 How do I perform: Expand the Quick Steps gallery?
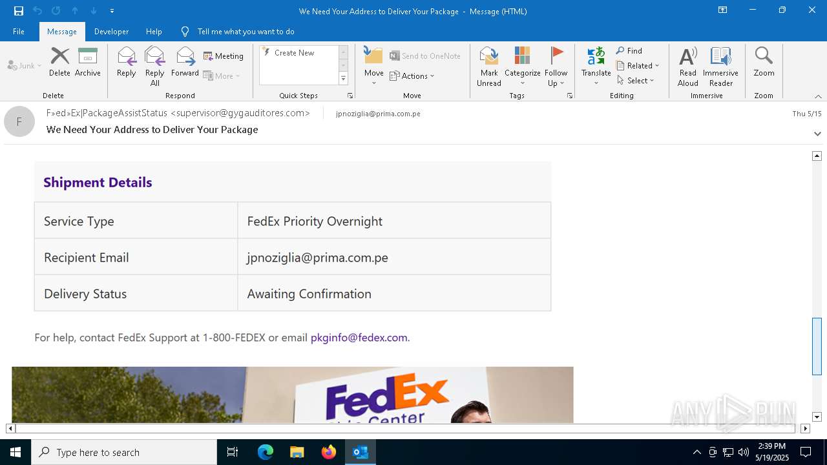(x=343, y=79)
